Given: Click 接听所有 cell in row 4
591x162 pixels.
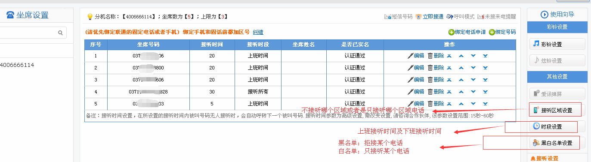Looking at the screenshot, I should pyautogui.click(x=258, y=92).
